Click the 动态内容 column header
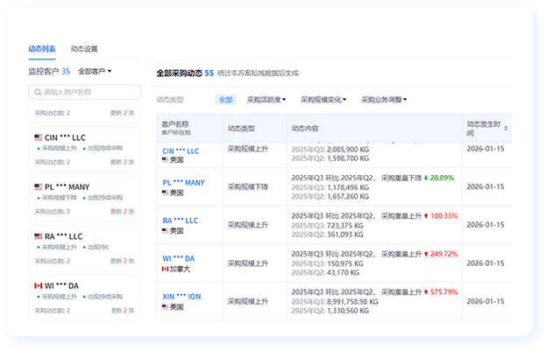This screenshot has width=547, height=351. pyautogui.click(x=305, y=128)
